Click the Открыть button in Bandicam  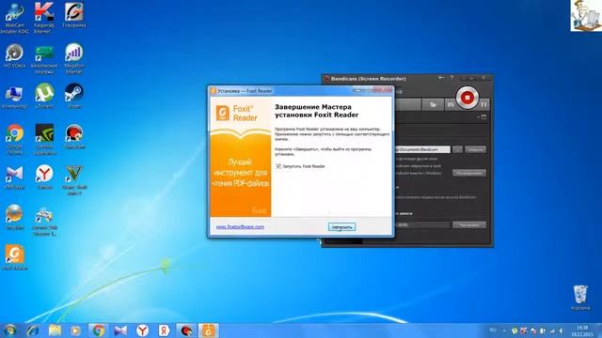coord(475,149)
